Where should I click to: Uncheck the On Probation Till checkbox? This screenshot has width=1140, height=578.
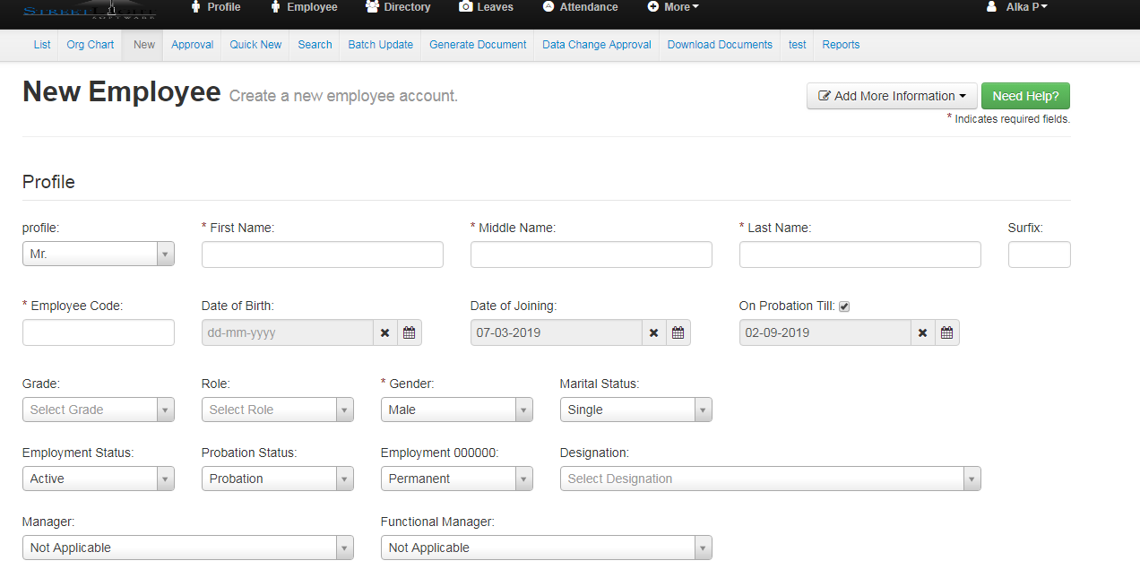(844, 306)
